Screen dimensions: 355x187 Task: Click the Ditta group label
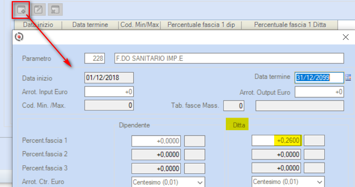coord(239,125)
